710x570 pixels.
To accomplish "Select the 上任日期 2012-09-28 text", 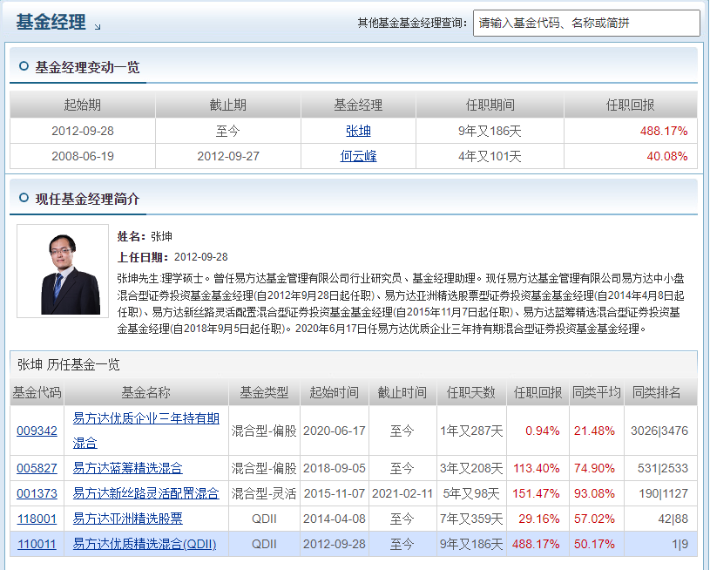I will [172, 257].
